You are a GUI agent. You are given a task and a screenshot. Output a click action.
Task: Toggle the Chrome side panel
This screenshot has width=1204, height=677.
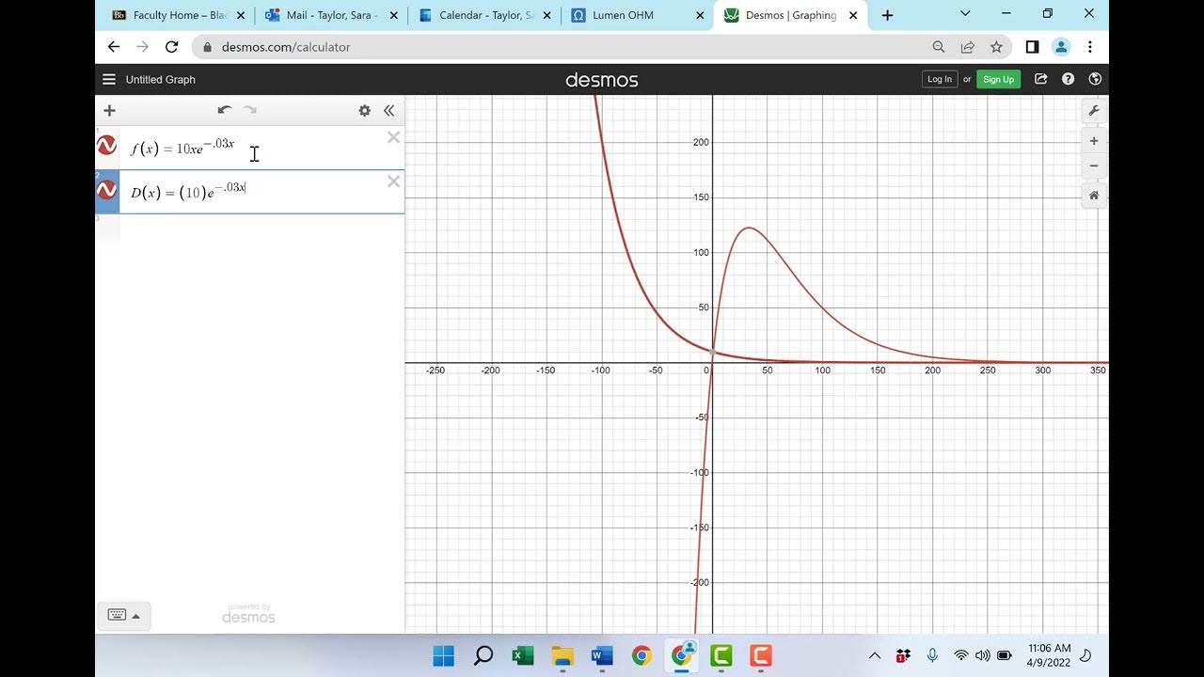pyautogui.click(x=1032, y=47)
